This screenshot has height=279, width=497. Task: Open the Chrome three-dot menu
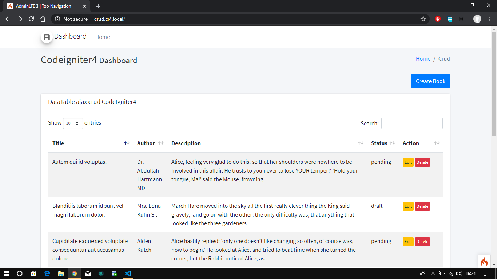click(489, 19)
